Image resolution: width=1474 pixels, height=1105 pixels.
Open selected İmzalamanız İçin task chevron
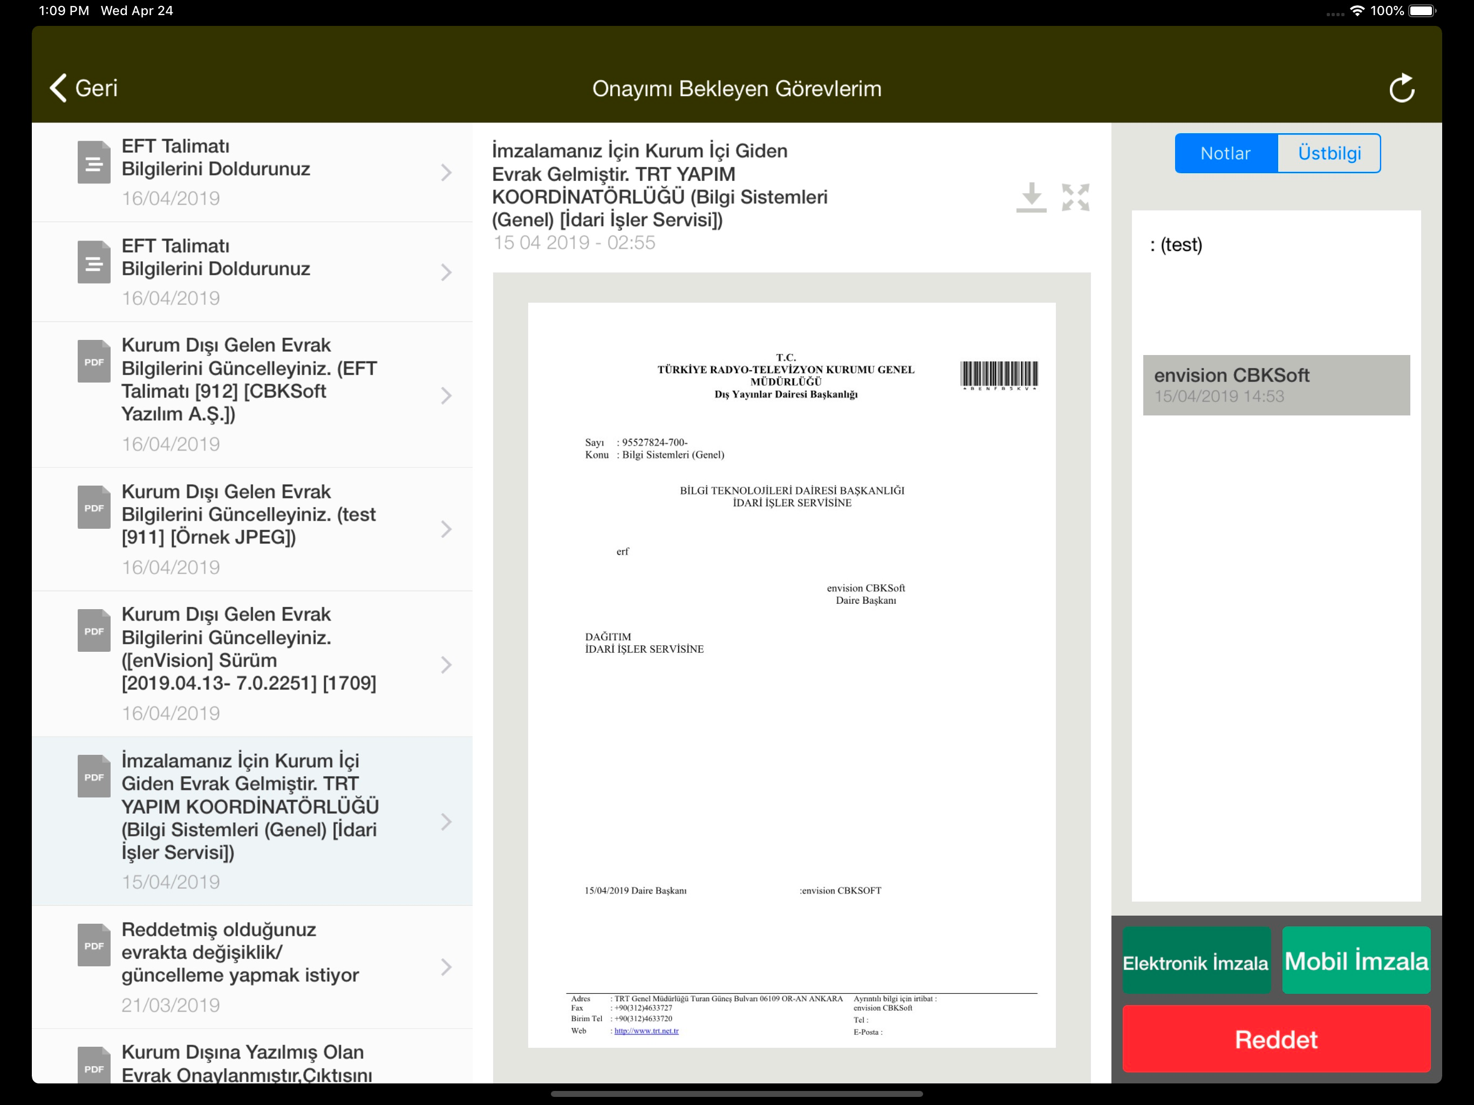[447, 822]
